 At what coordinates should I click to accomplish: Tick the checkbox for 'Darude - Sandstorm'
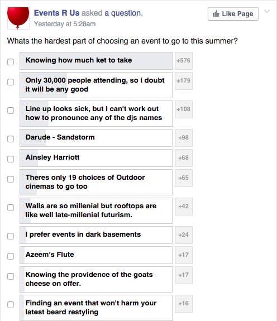[11, 139]
